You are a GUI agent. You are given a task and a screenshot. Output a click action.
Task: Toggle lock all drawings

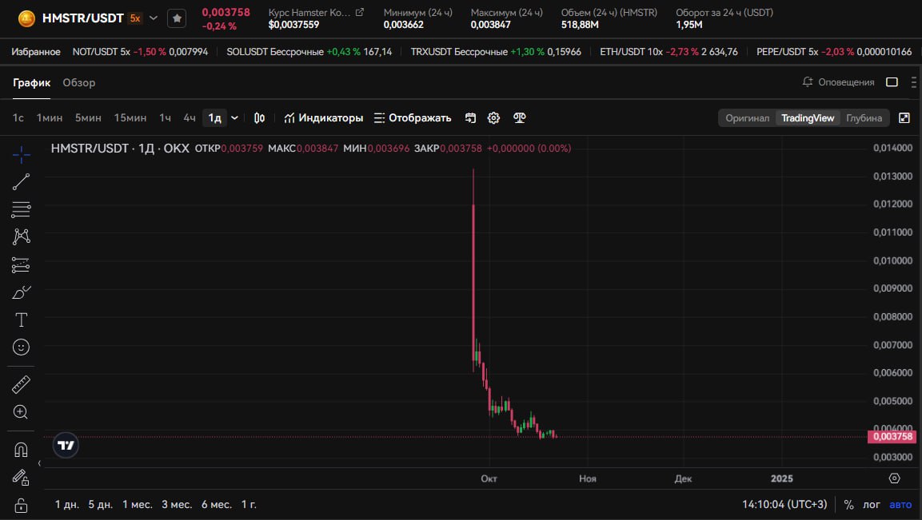click(21, 505)
